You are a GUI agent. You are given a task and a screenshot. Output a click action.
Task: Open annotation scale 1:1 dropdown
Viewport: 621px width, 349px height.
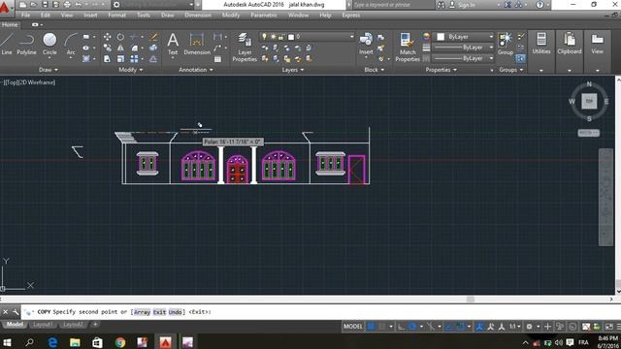(x=514, y=327)
